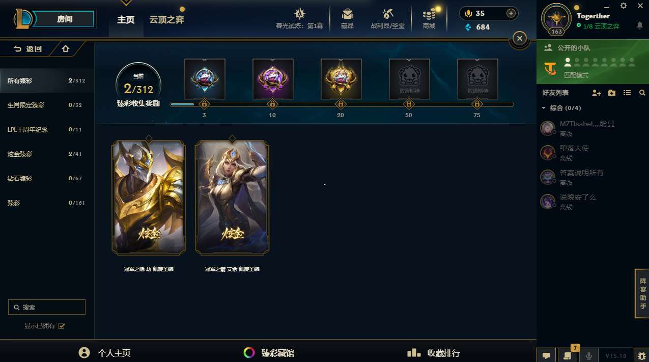Click the search friends magnifier icon
Image resolution: width=649 pixels, height=362 pixels.
coord(642,93)
